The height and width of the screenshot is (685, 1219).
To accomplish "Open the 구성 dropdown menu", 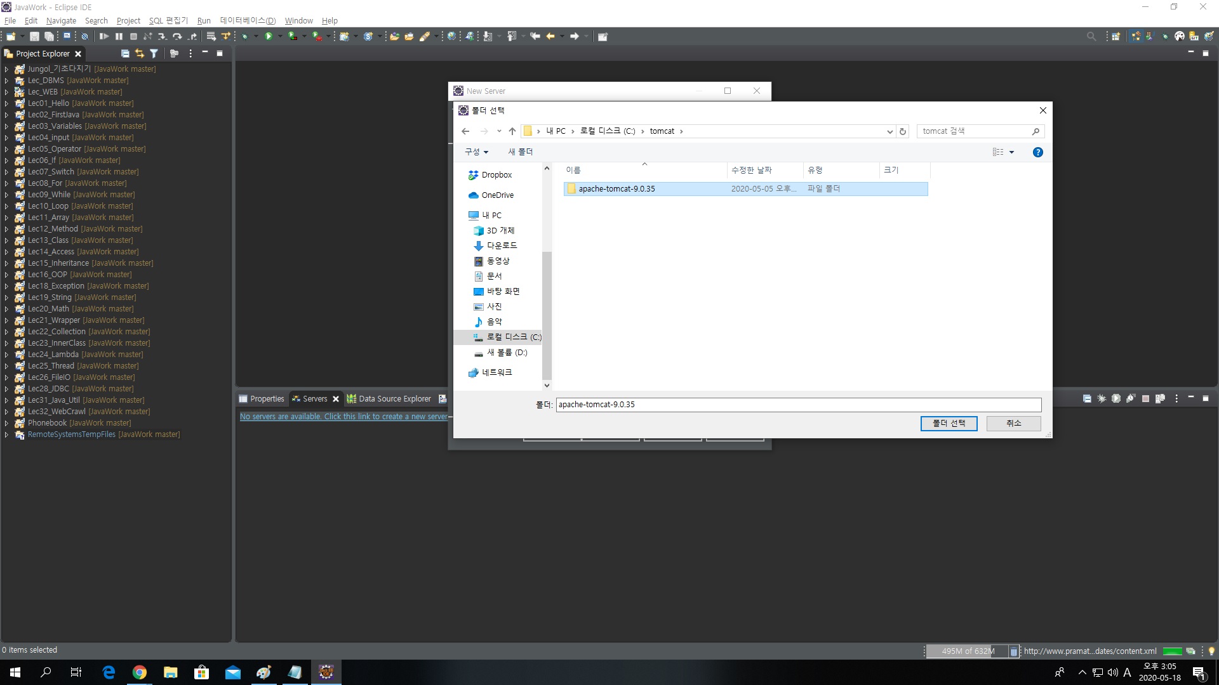I will click(476, 152).
